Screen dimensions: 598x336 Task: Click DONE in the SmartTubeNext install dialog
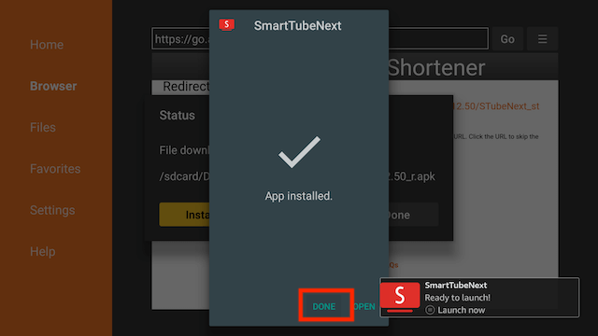(x=324, y=306)
